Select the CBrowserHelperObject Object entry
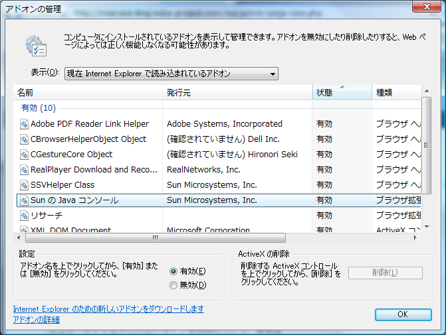This screenshot has height=335, width=446. click(88, 139)
